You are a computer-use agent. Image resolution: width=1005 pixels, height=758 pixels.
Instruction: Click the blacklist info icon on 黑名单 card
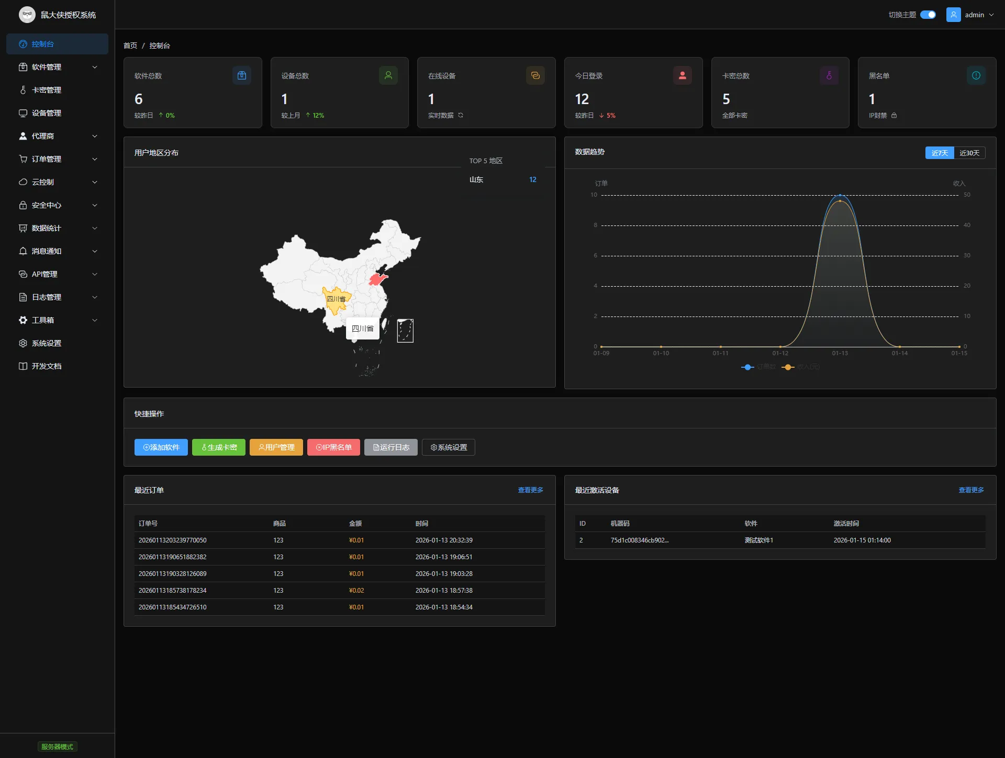tap(975, 75)
